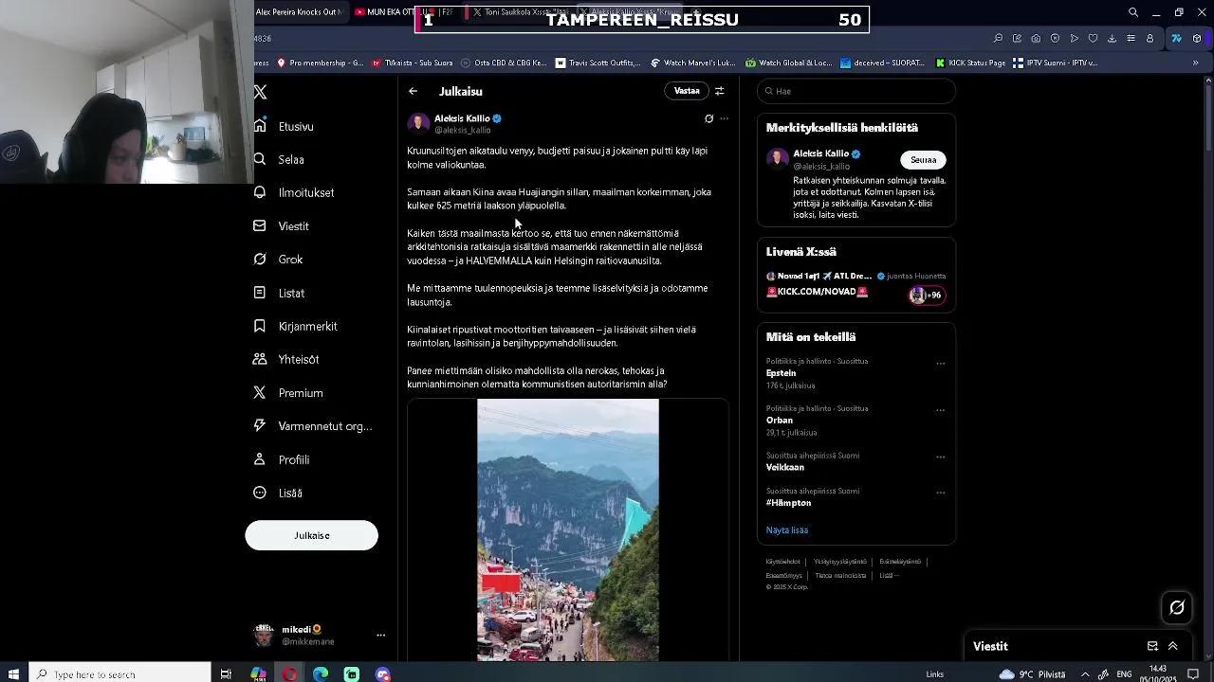Go back with the Julkaisu back arrow
1214x682 pixels.
point(413,91)
